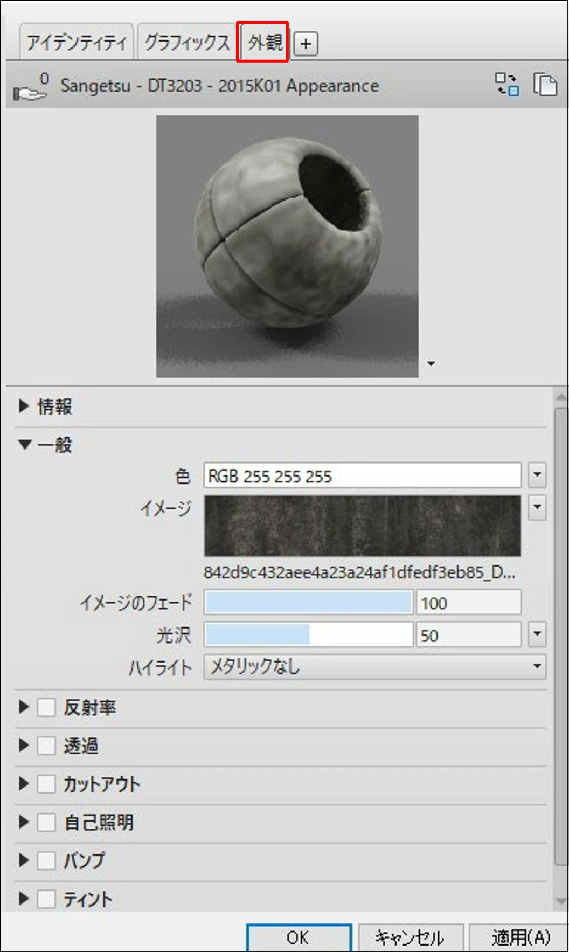
Task: Expand the 反射率 section arrow
Action: [24, 707]
